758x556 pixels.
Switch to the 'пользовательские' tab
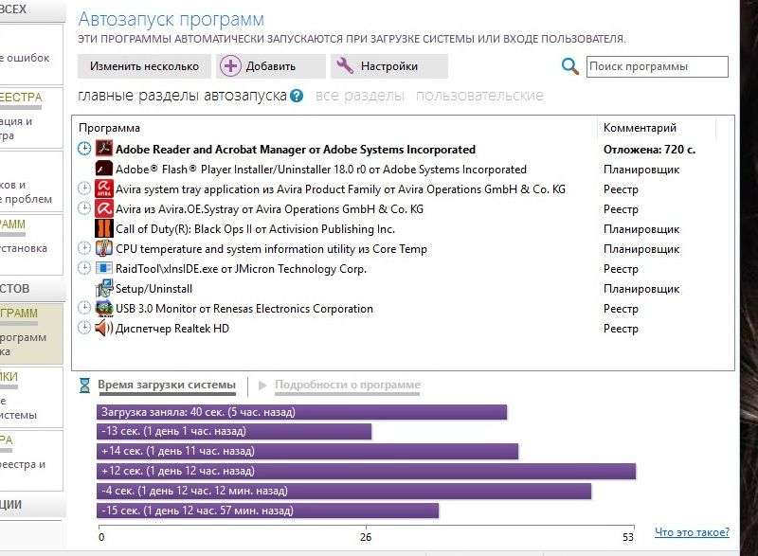[479, 96]
